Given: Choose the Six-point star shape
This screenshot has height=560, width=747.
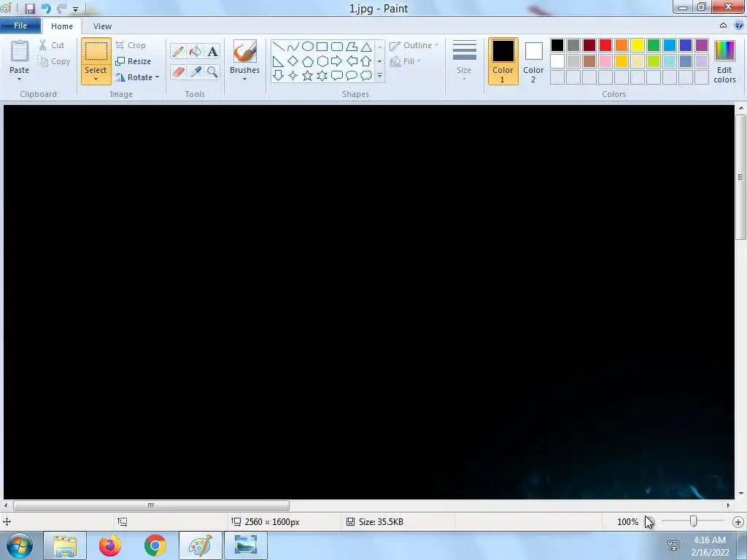Looking at the screenshot, I should click(x=322, y=75).
